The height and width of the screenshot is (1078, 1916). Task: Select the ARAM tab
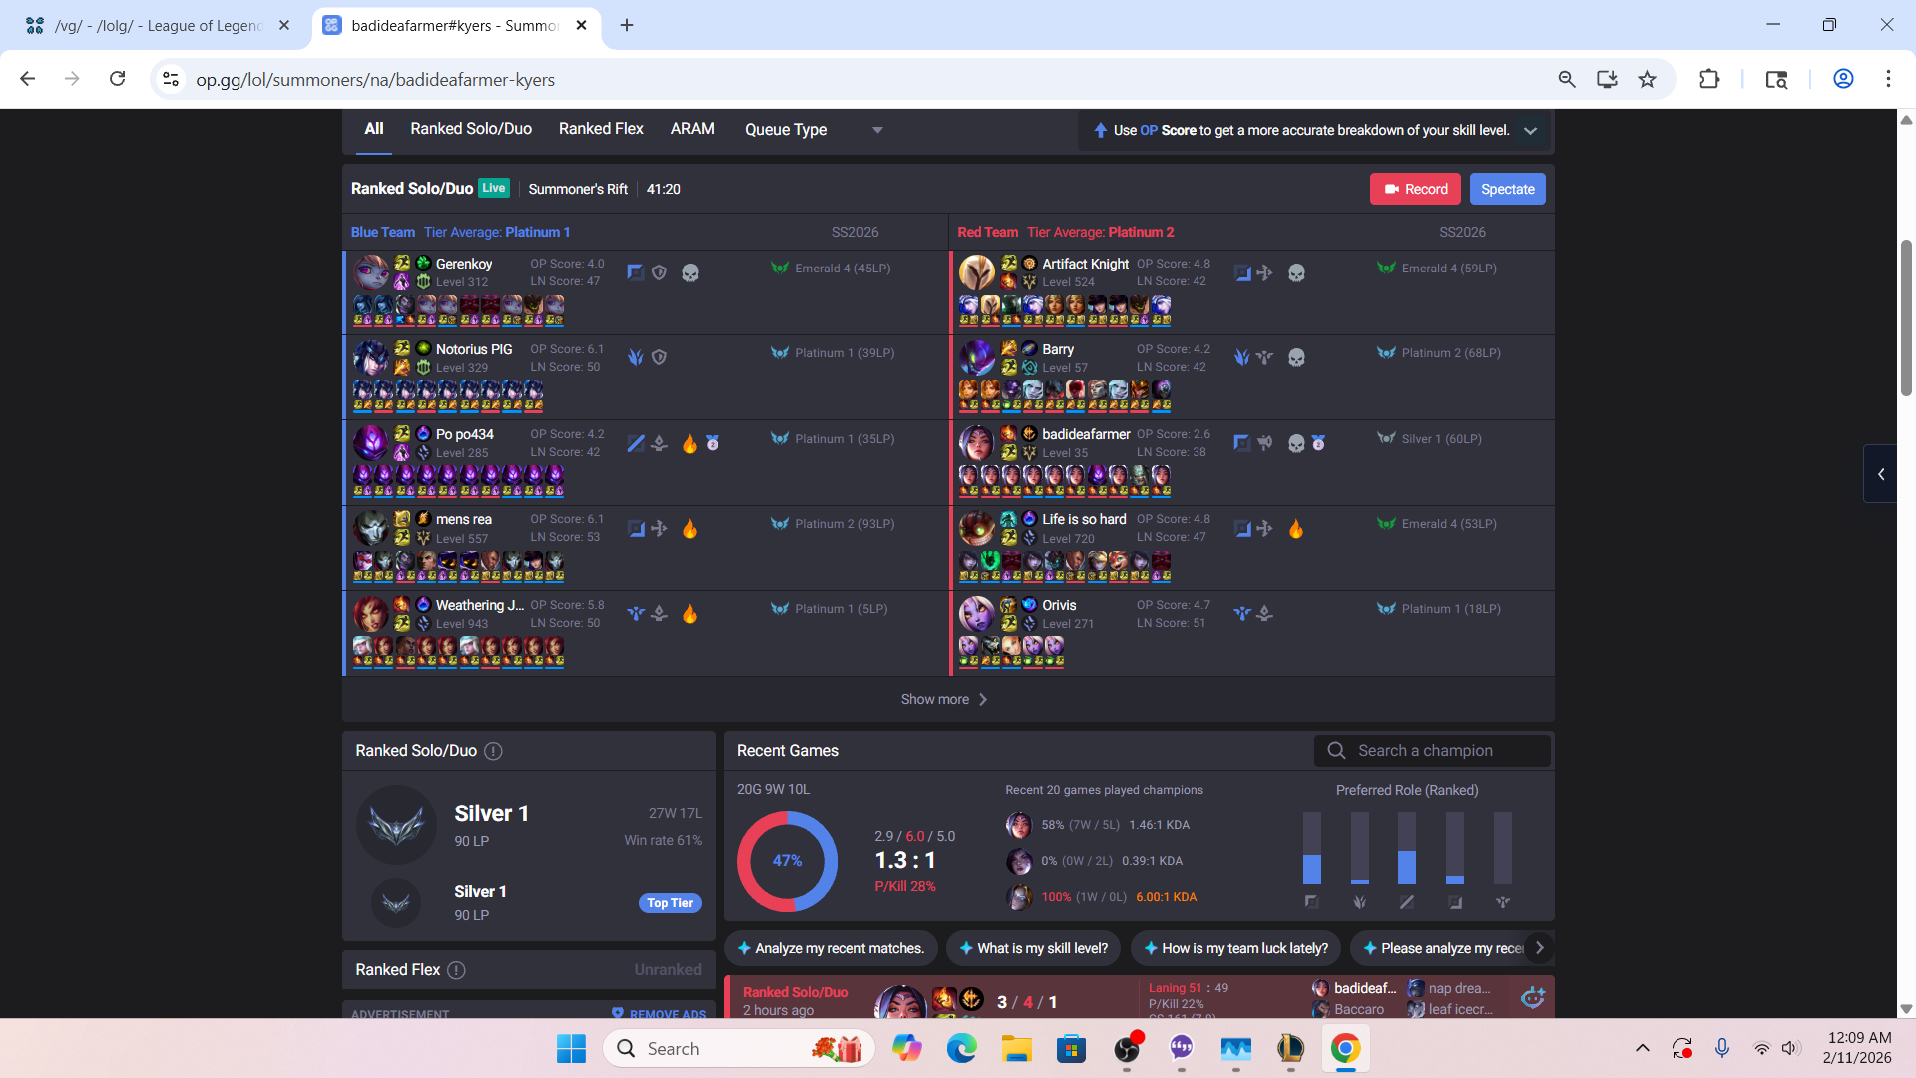tap(692, 129)
